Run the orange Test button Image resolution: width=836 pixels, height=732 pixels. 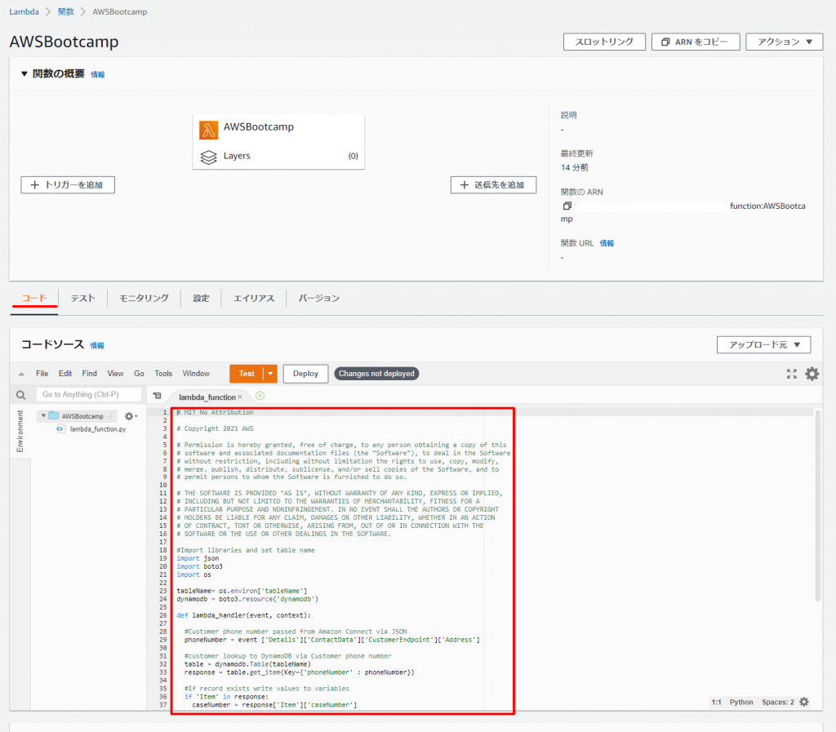click(x=247, y=374)
